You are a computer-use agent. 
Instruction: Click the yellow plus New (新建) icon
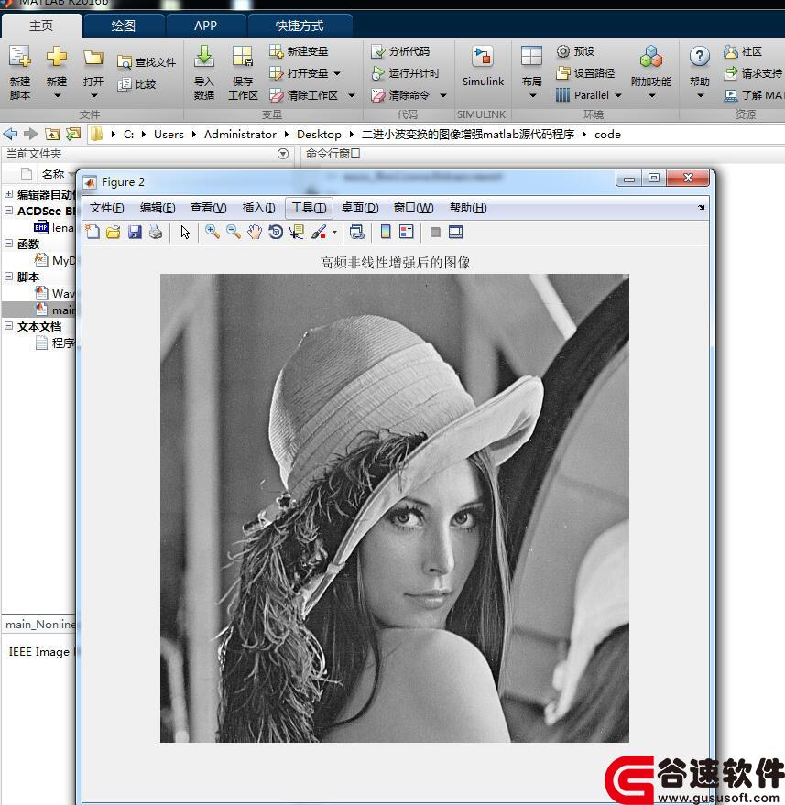[57, 56]
